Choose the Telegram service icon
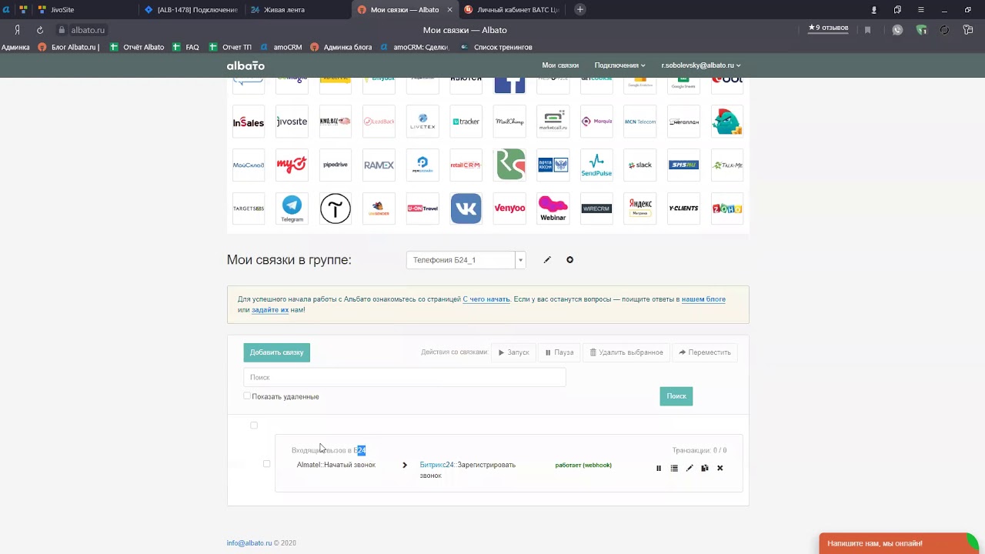985x554 pixels. coord(292,209)
